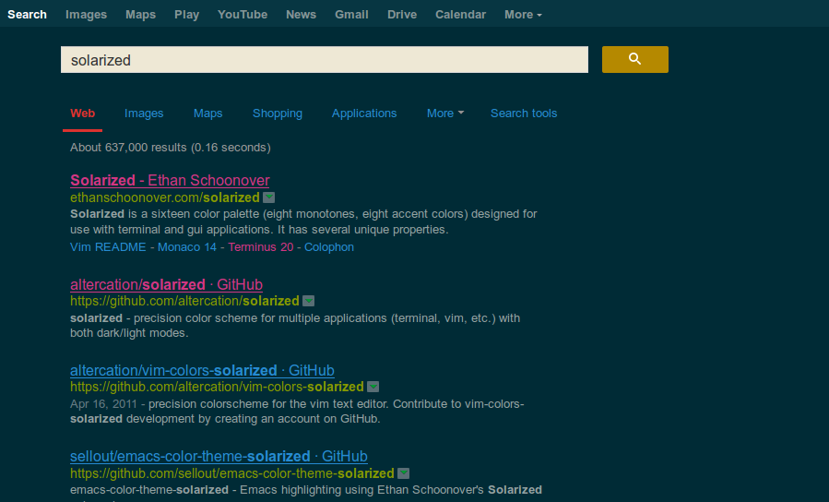Click About 637,000 results text
829x502 pixels.
click(171, 148)
